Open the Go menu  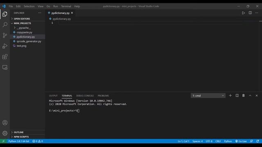tap(48, 7)
